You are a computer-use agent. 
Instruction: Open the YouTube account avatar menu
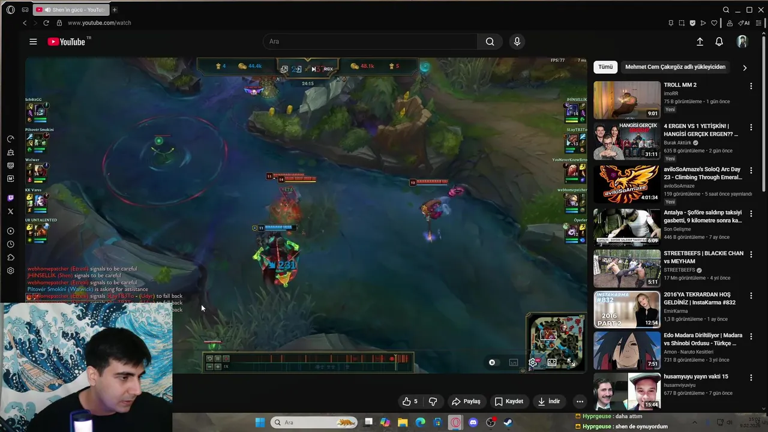click(742, 41)
